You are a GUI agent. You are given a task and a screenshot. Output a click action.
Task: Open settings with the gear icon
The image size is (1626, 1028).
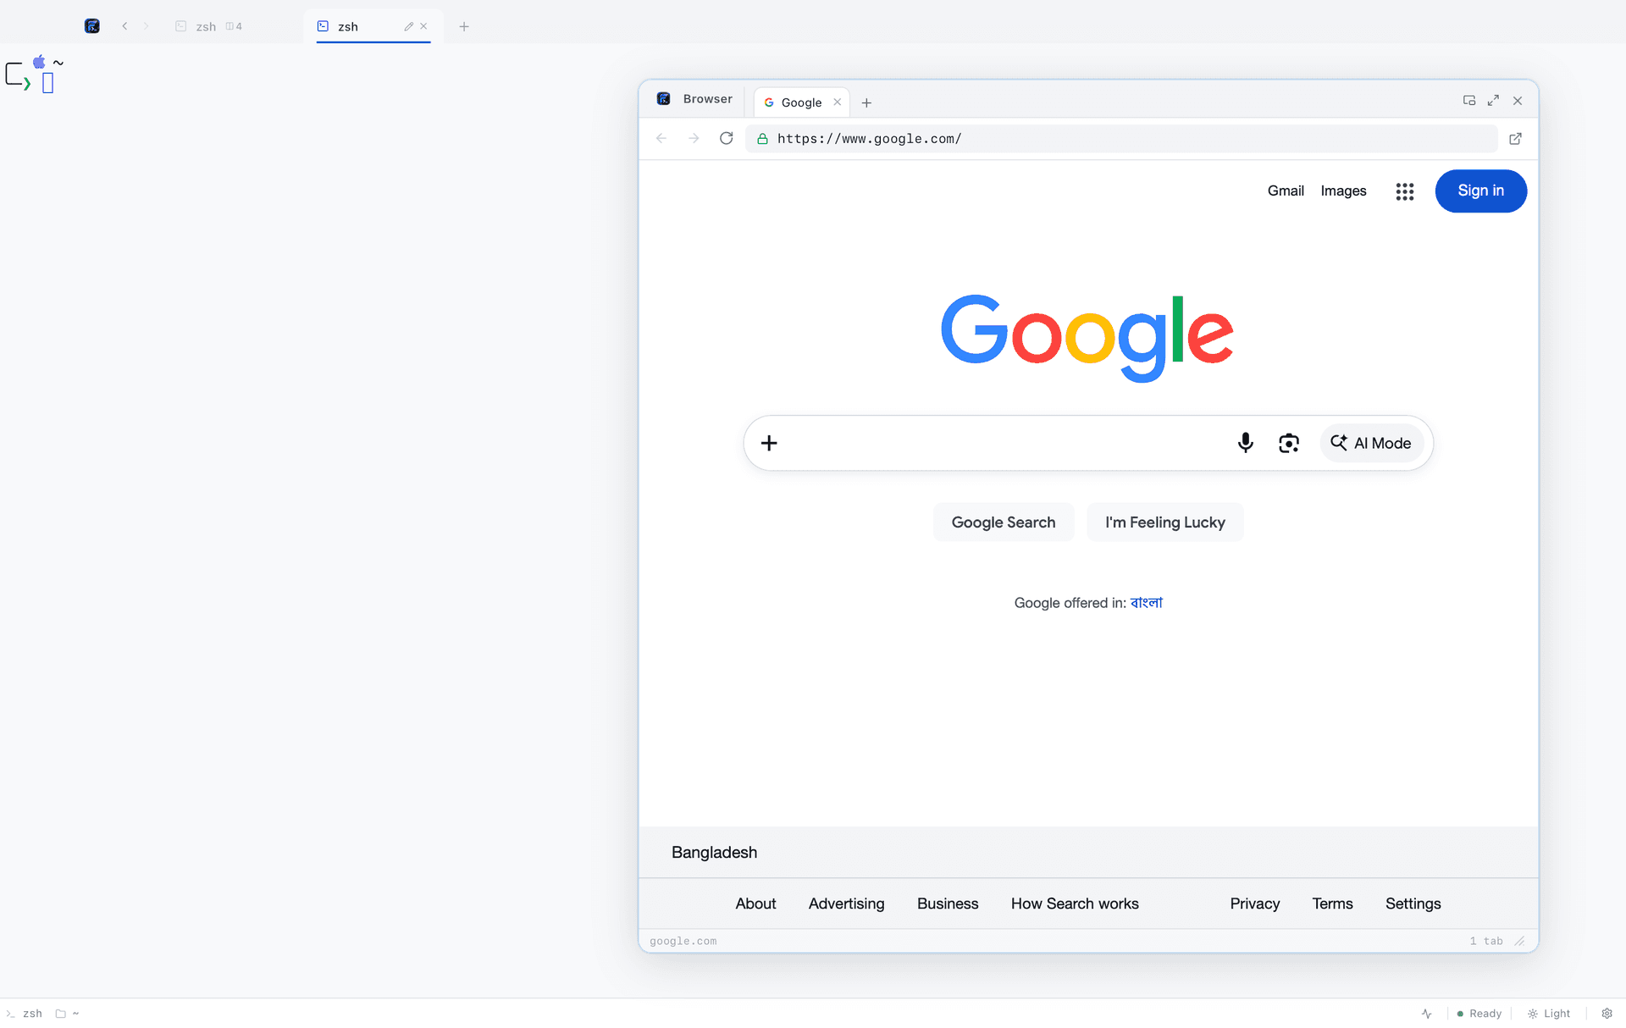tap(1607, 1014)
